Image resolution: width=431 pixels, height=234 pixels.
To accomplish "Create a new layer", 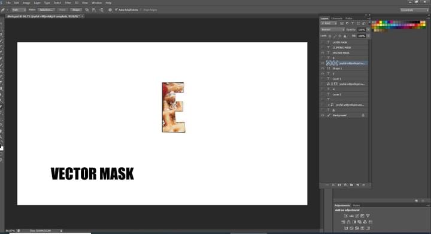I will point(357,185).
